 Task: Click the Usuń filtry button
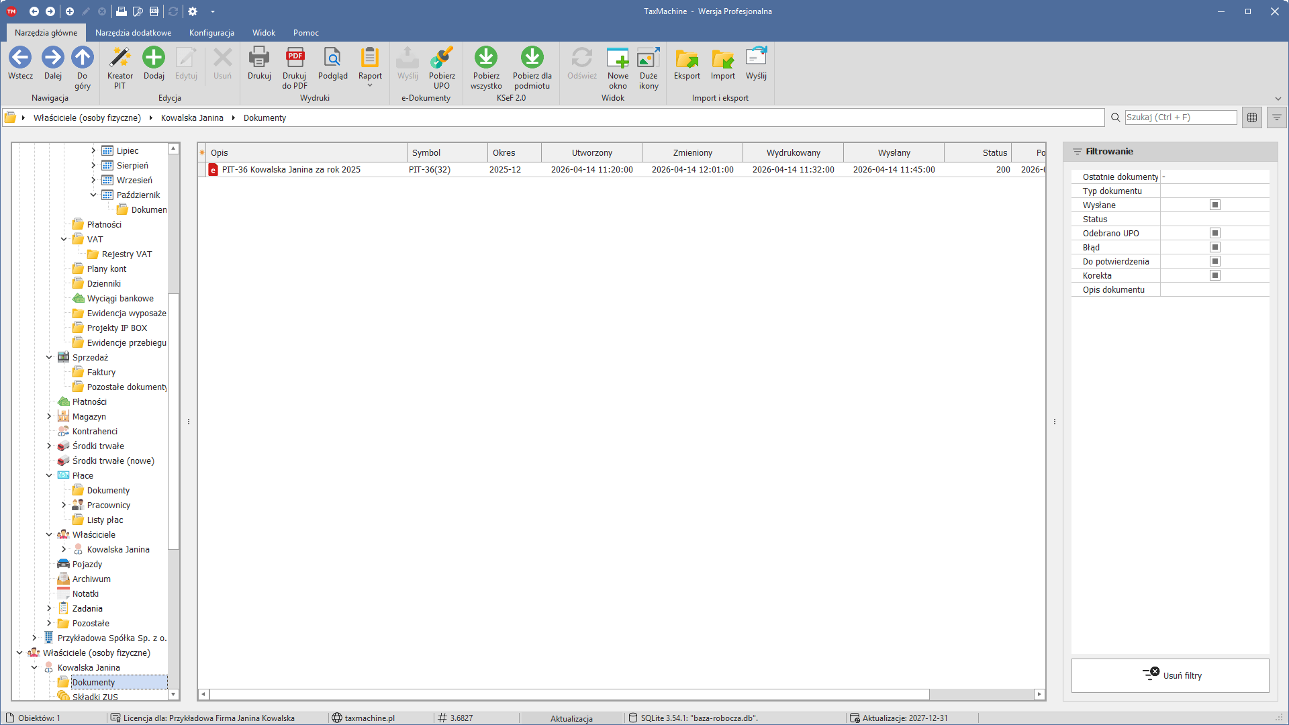pos(1170,675)
